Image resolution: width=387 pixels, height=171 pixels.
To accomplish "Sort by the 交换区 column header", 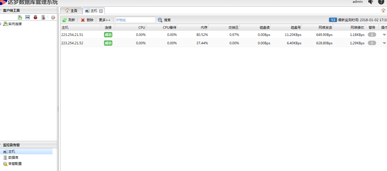I will [x=224, y=27].
